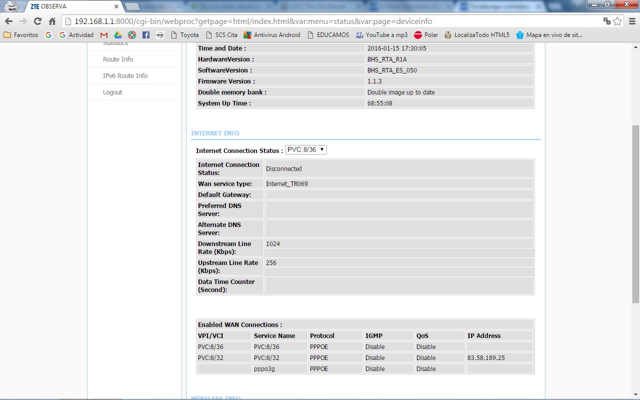Open the YouTube a mp3 bookmark

[x=382, y=35]
